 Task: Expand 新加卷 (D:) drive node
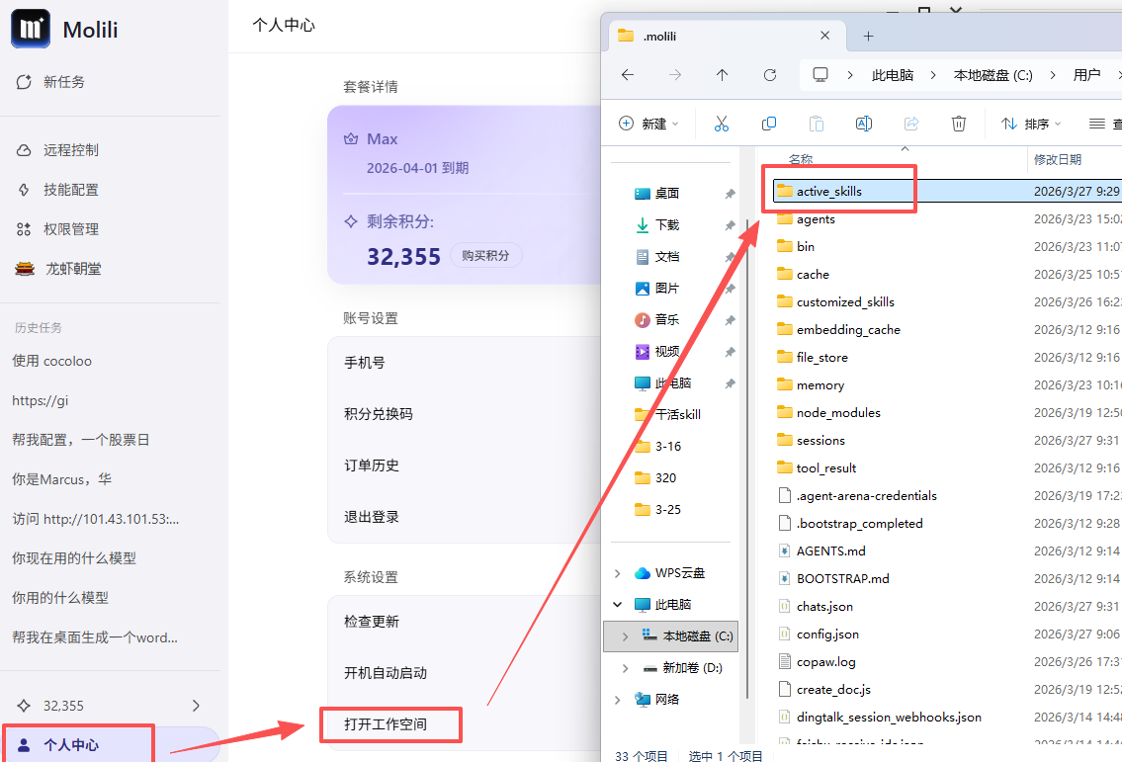[x=626, y=668]
